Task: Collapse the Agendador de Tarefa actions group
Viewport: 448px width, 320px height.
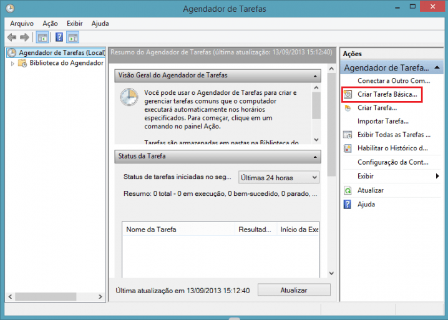Action: [437, 67]
